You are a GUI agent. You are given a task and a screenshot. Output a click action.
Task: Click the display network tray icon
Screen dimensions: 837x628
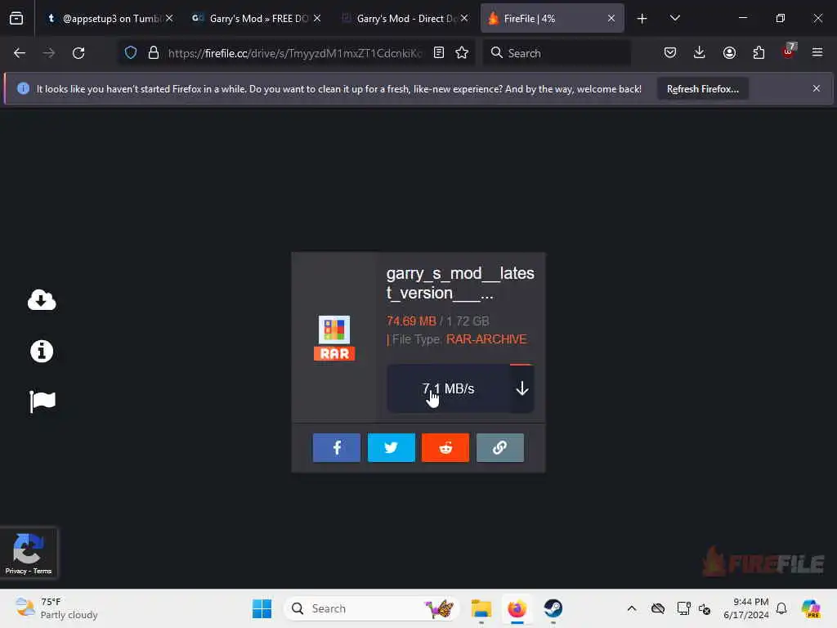(x=683, y=608)
